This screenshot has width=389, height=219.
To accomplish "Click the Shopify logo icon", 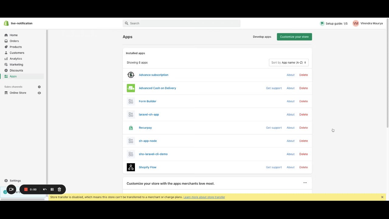I will pyautogui.click(x=6, y=23).
